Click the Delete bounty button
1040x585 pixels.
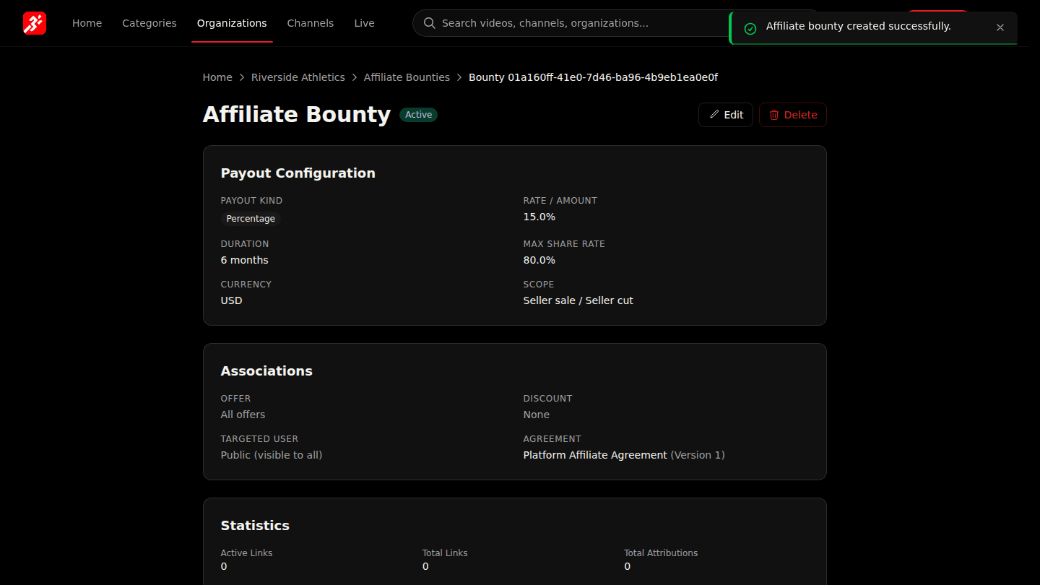(793, 115)
